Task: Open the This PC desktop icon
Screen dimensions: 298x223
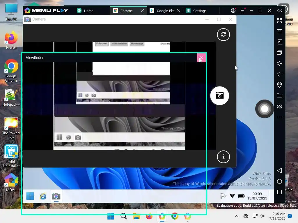Action: (x=11, y=12)
